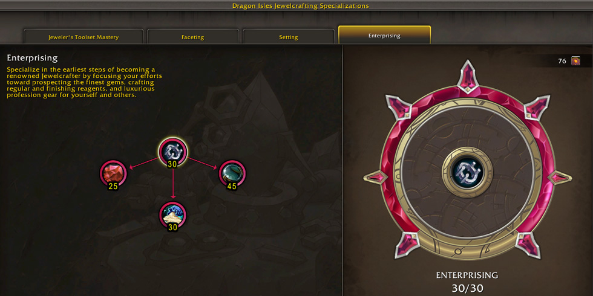Click the upper-right ruby spike on the wheel
This screenshot has width=593, height=296.
536,107
